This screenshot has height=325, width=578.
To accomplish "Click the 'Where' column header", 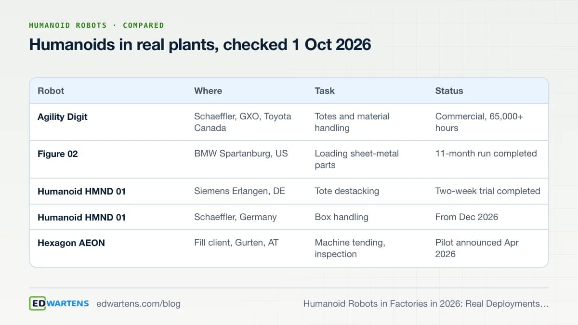I will [x=208, y=91].
